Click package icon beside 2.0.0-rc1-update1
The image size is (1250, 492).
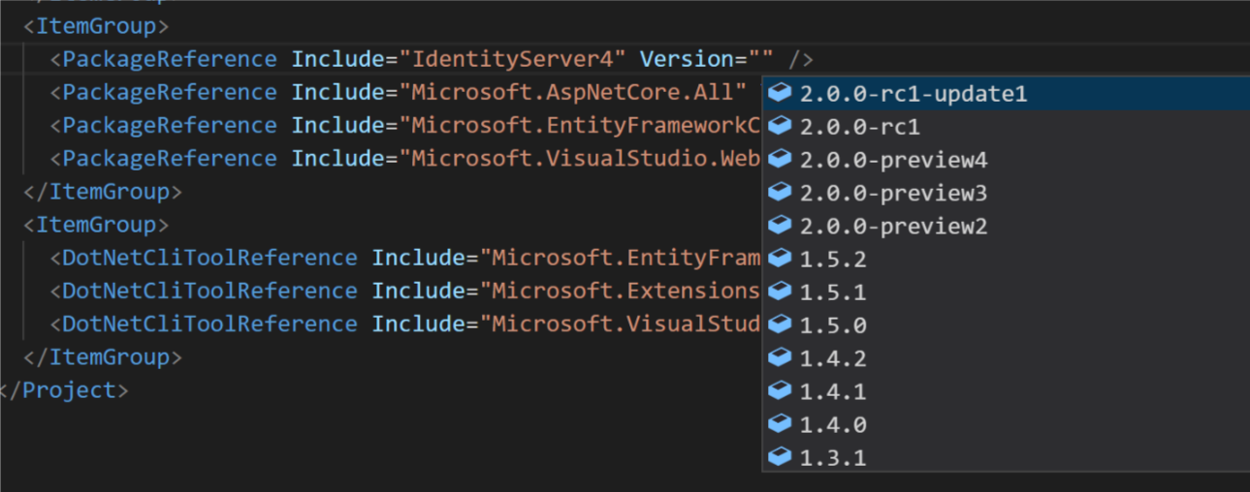[780, 93]
